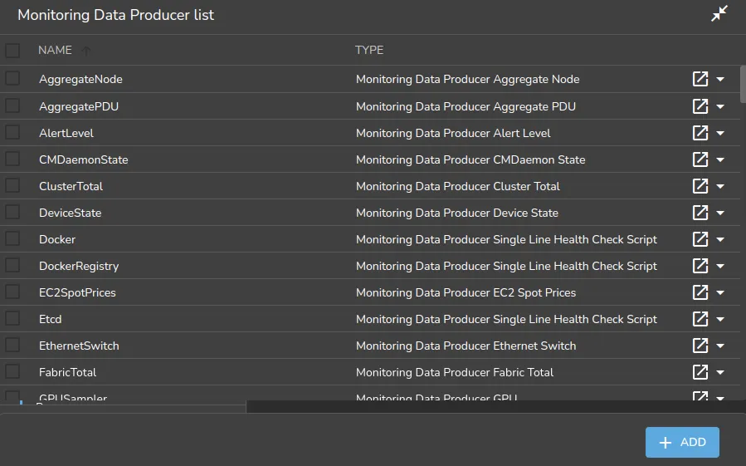Expand dropdown arrow for AggregatePDU row
746x466 pixels.
point(720,106)
